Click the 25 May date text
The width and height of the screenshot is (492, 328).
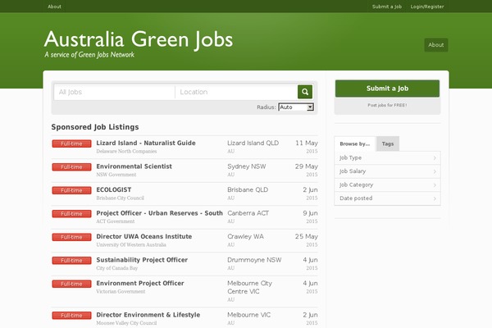(x=306, y=236)
